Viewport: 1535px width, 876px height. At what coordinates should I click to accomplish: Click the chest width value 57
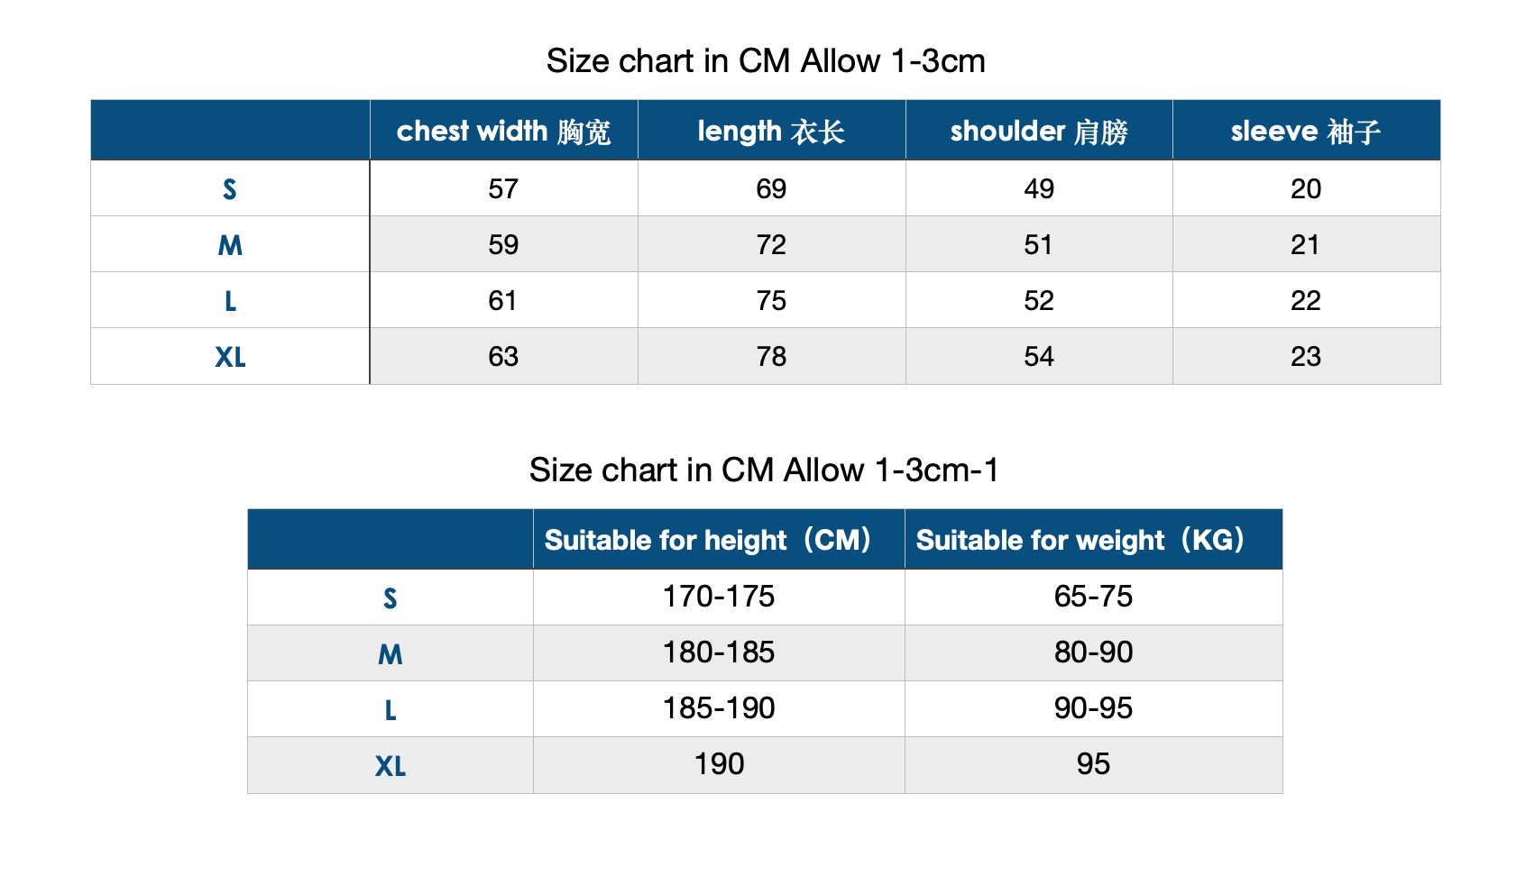[503, 188]
